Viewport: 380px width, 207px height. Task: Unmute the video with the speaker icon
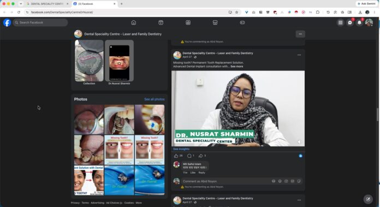point(299,142)
